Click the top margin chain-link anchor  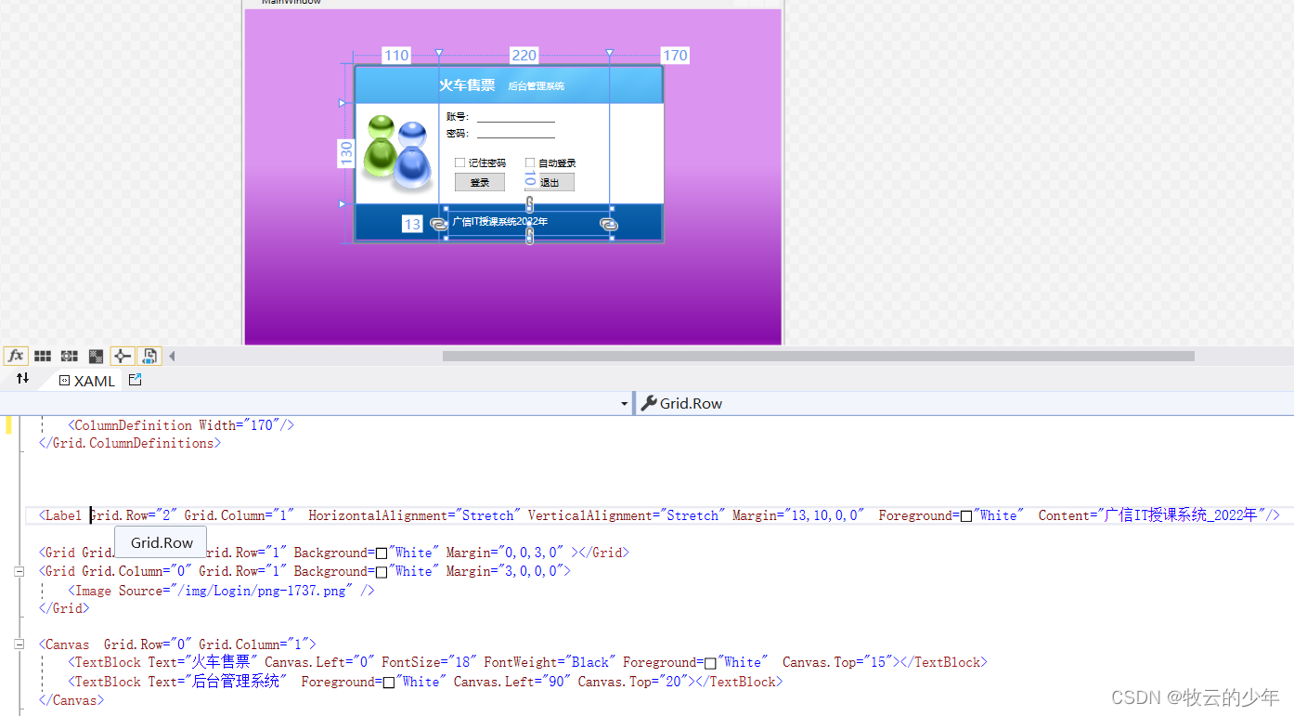tap(530, 203)
